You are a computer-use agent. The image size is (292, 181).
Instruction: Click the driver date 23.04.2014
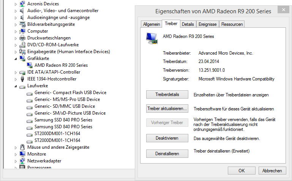pos(208,61)
